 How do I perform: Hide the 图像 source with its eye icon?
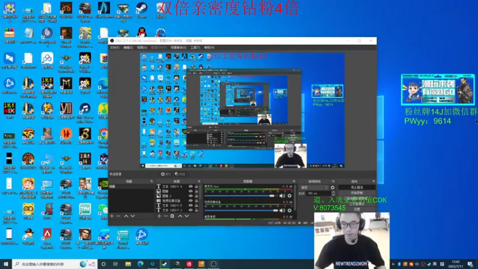click(191, 191)
